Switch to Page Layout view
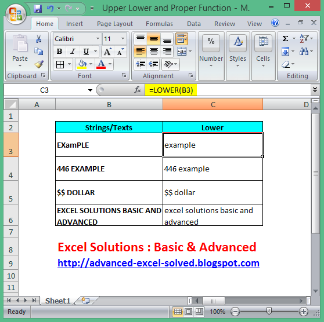This screenshot has width=324, height=322. (188, 312)
